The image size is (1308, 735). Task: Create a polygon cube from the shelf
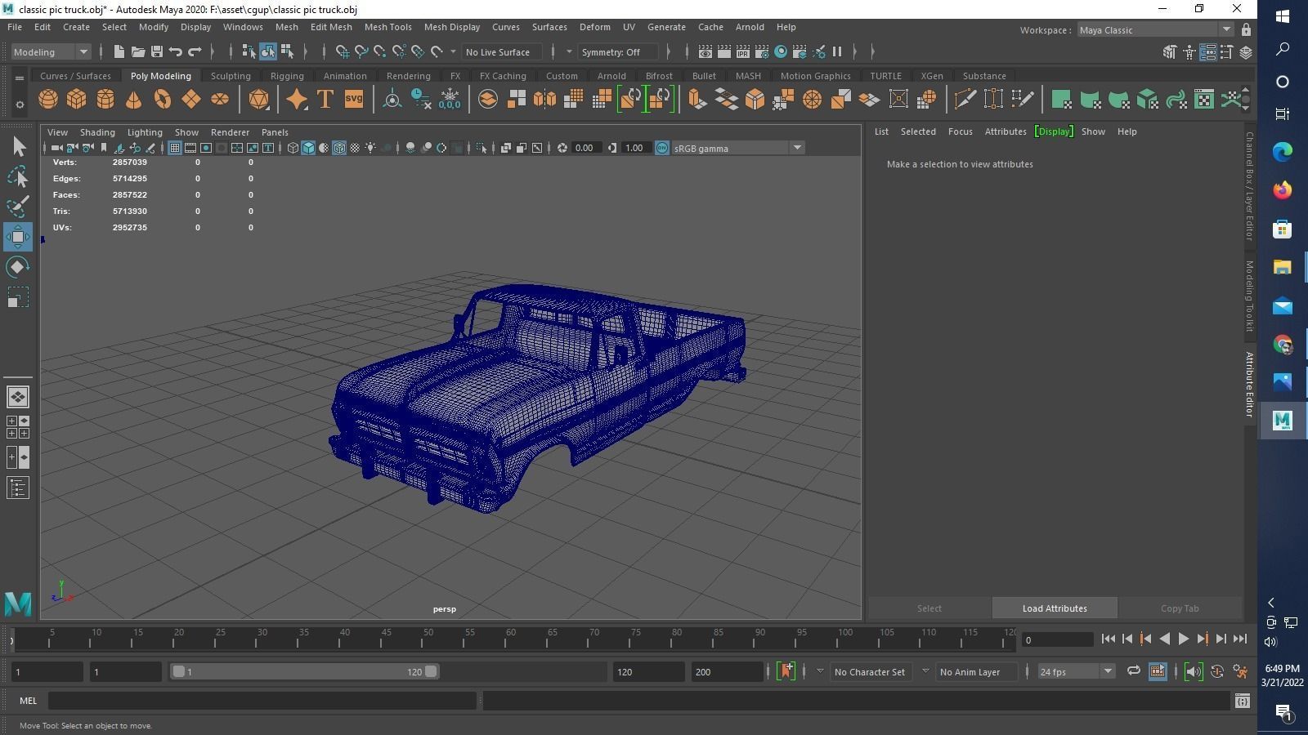coord(77,100)
